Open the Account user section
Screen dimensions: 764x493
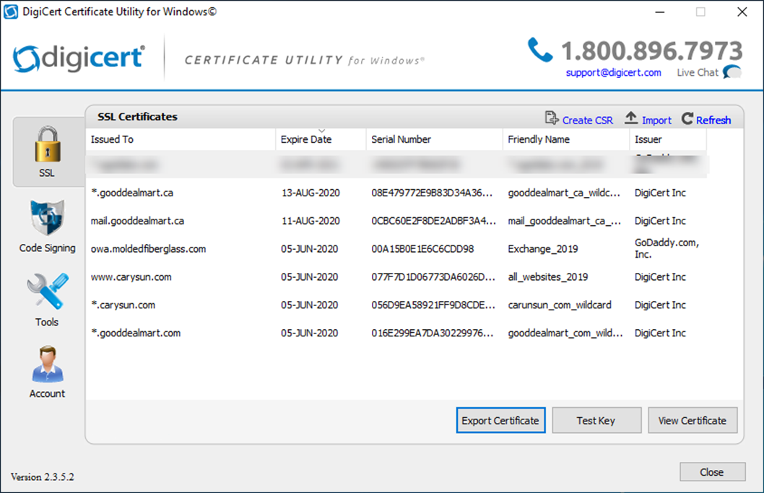(47, 372)
